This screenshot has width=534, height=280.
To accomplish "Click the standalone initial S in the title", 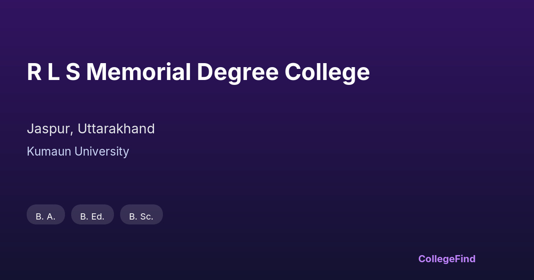I will [73, 72].
